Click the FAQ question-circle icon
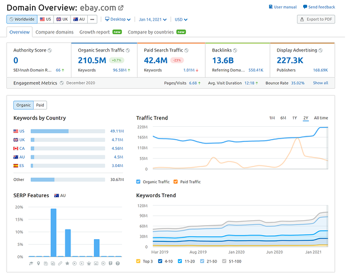The image size is (349, 276). click(x=118, y=264)
